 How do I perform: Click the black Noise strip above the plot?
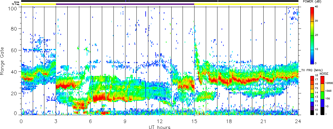coord(160,1)
